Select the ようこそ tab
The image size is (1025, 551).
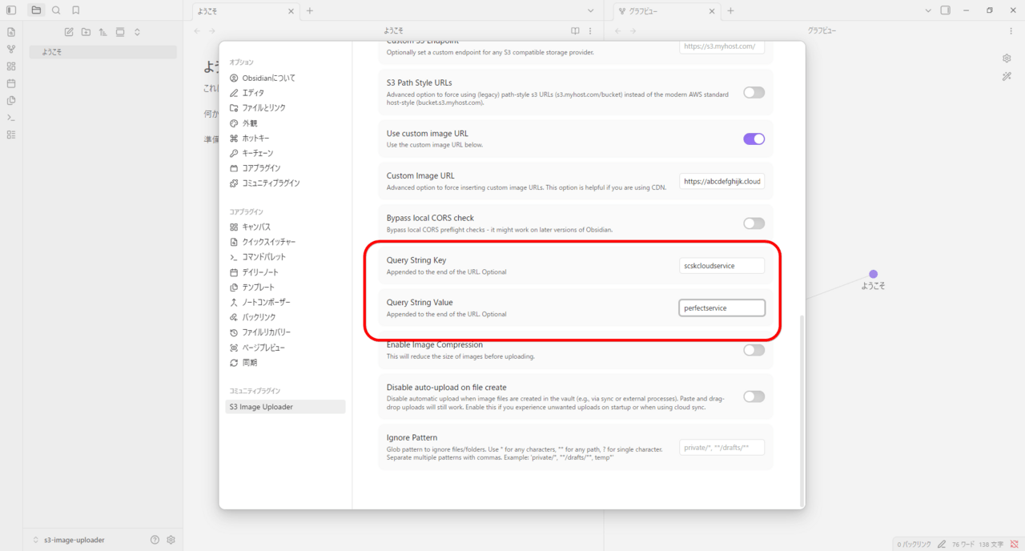[x=246, y=11]
